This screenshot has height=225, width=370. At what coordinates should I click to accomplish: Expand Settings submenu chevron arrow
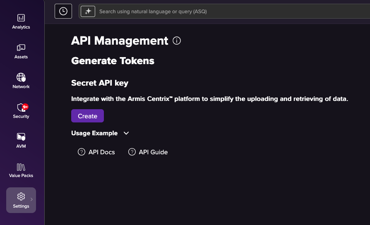tap(31, 199)
